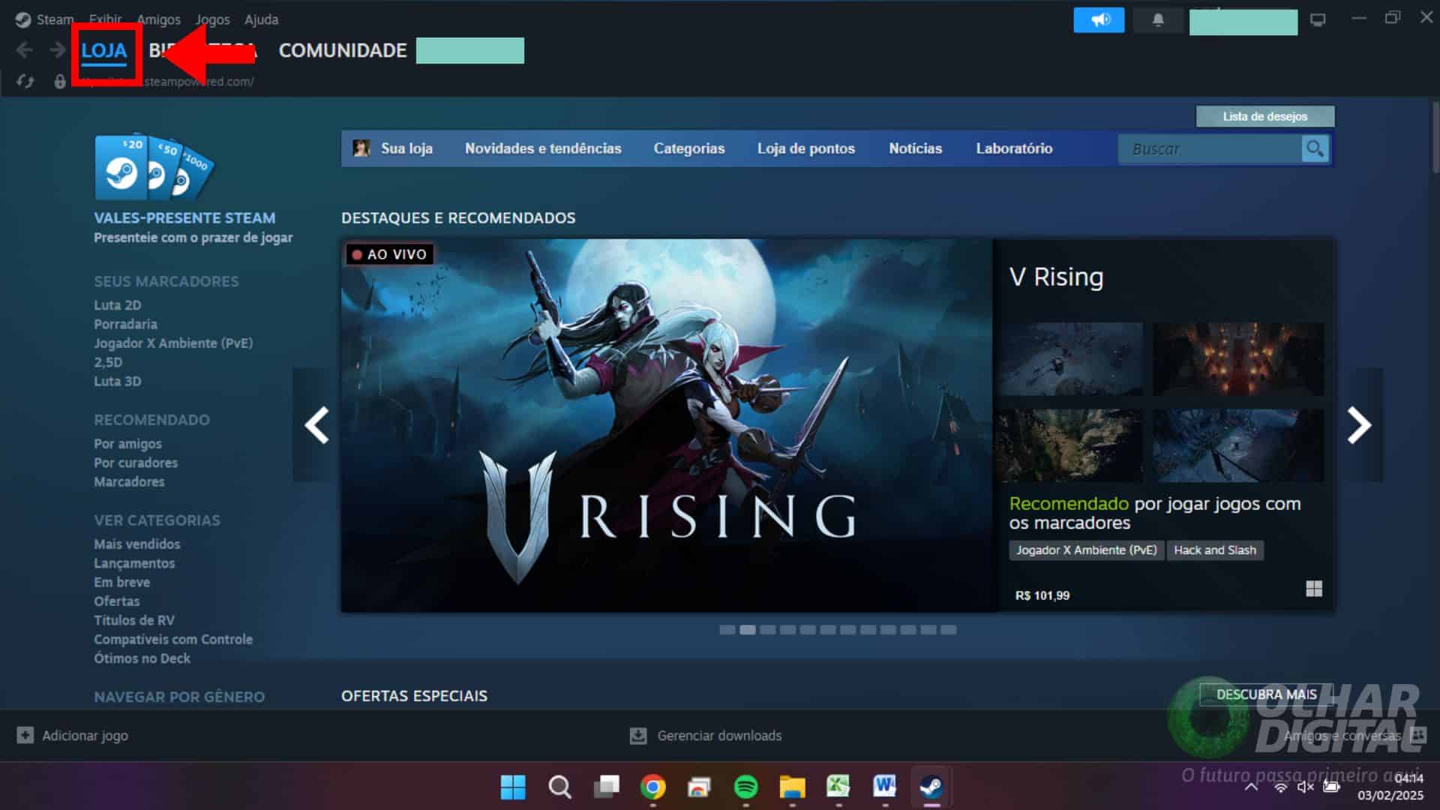Open Lançamentos category

tap(134, 563)
